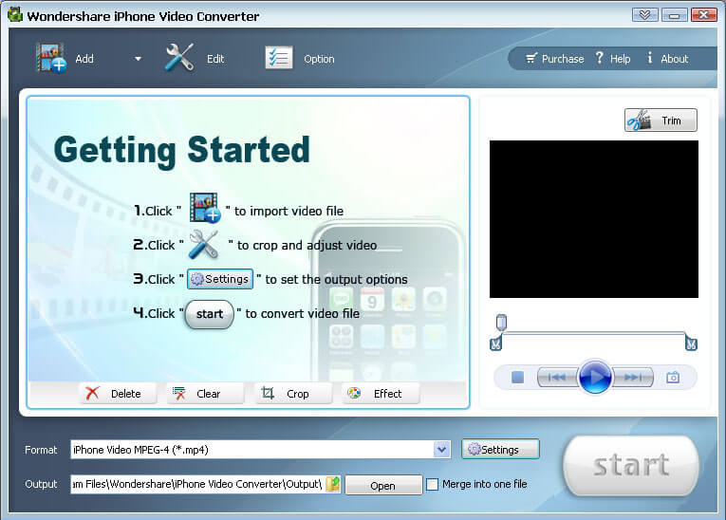Image resolution: width=726 pixels, height=520 pixels.
Task: Open the Effect button
Action: point(381,394)
